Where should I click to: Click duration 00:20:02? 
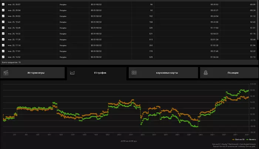click(x=214, y=4)
